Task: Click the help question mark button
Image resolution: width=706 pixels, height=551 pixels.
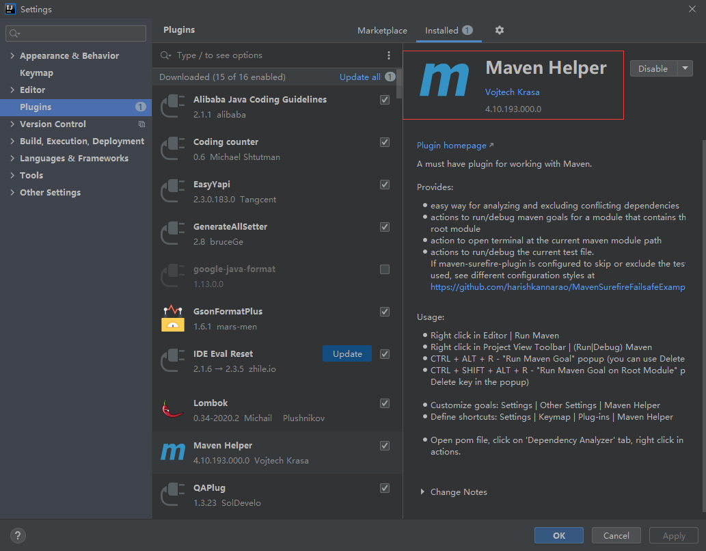Action: click(x=18, y=535)
